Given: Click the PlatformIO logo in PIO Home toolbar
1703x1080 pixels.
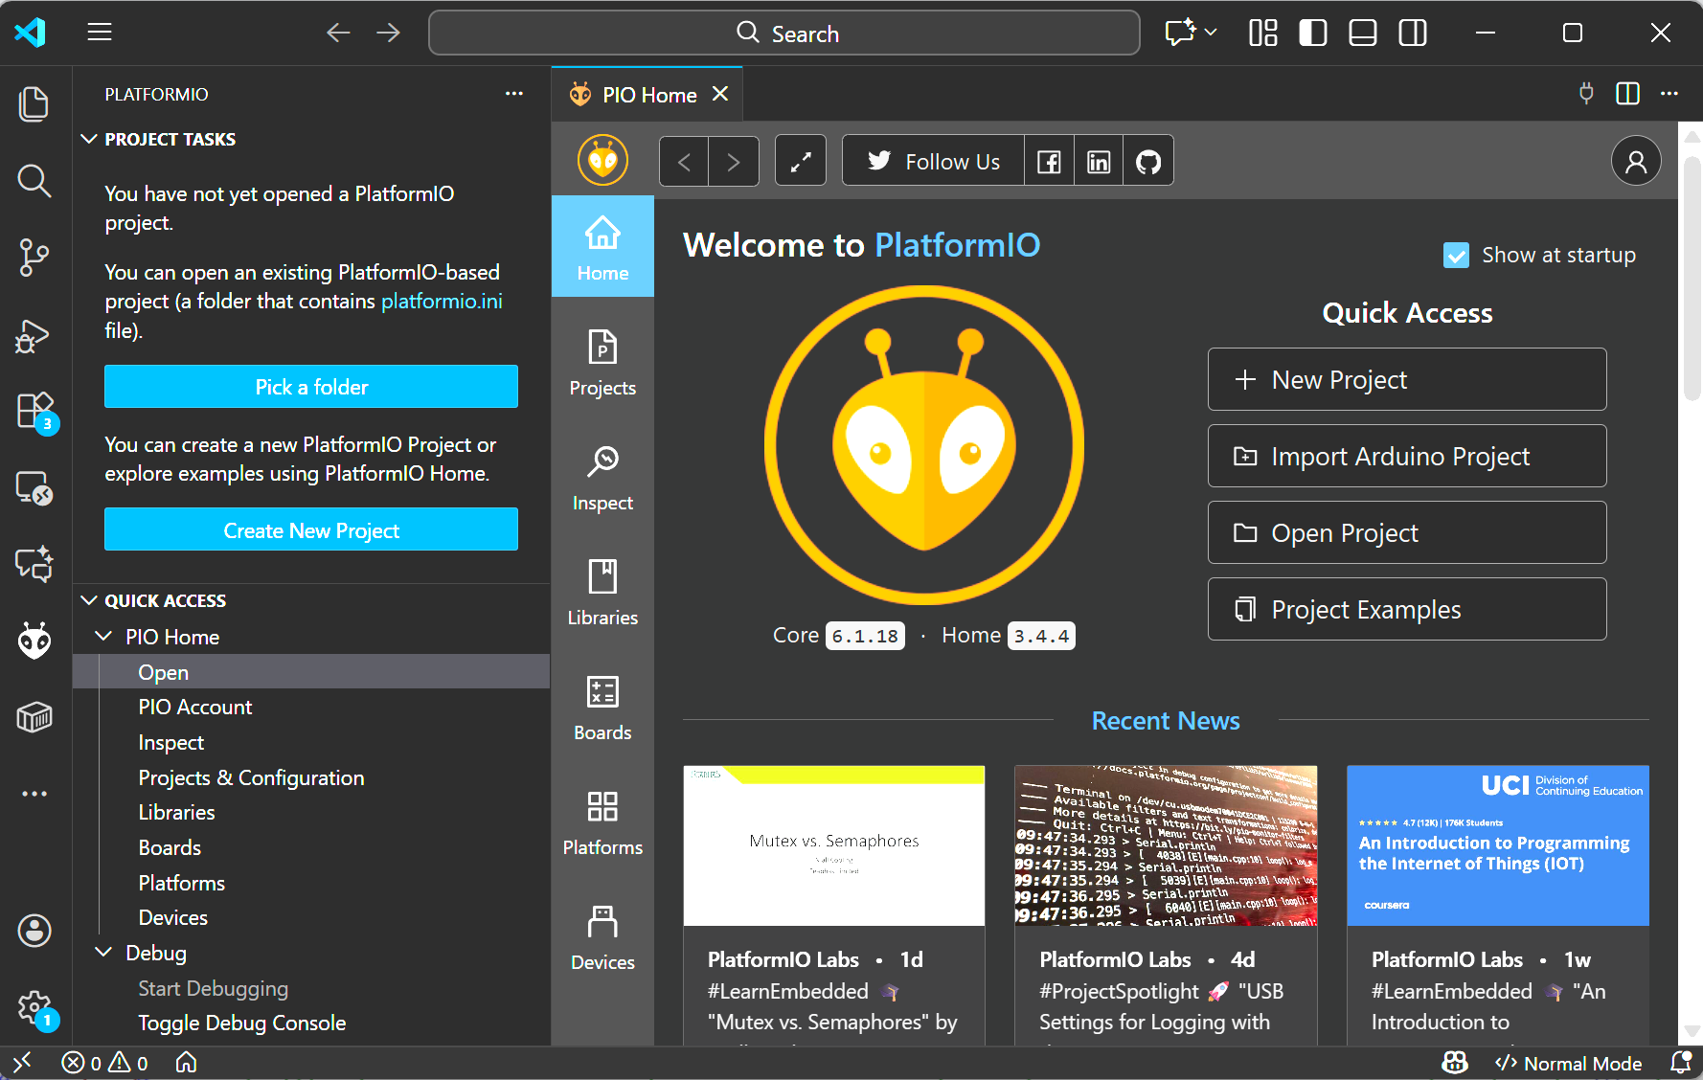Looking at the screenshot, I should pos(602,160).
